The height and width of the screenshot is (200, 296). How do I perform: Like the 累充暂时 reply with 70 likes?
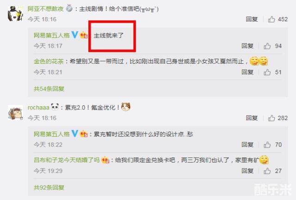tap(267, 145)
